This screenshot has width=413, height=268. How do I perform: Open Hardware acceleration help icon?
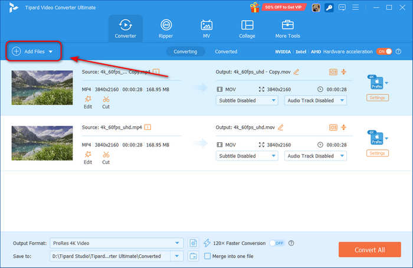[x=398, y=51]
